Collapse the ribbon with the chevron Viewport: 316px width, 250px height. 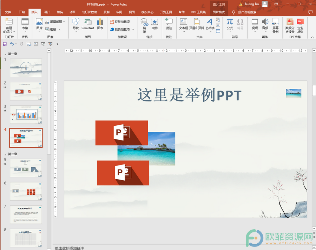tap(312, 37)
